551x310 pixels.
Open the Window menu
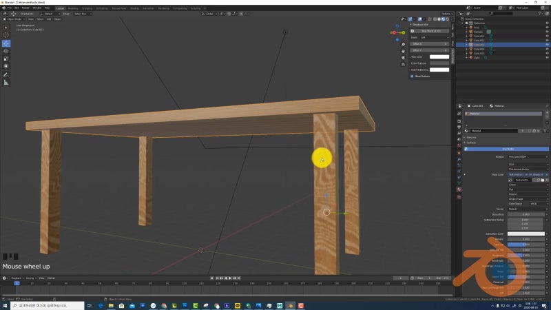pyautogui.click(x=37, y=8)
